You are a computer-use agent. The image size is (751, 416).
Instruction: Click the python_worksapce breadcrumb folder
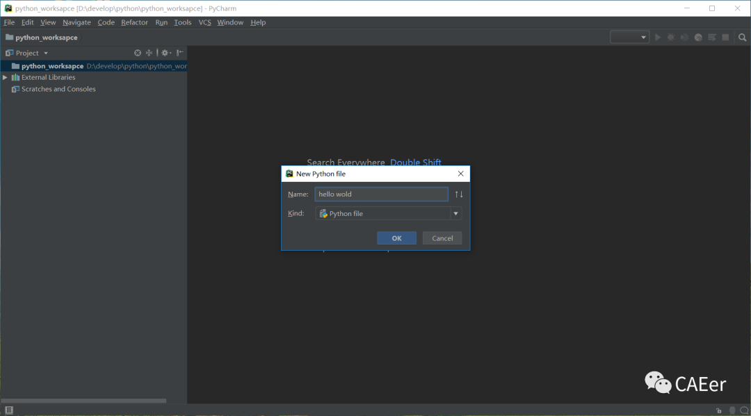pyautogui.click(x=41, y=38)
